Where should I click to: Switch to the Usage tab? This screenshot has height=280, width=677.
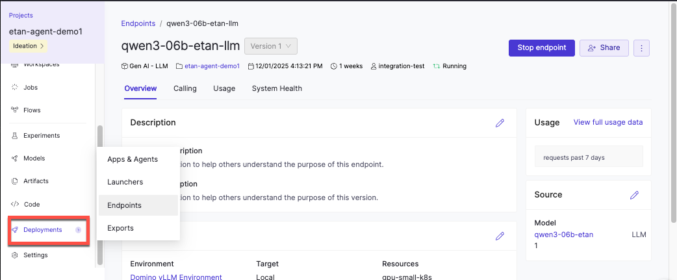pos(224,88)
